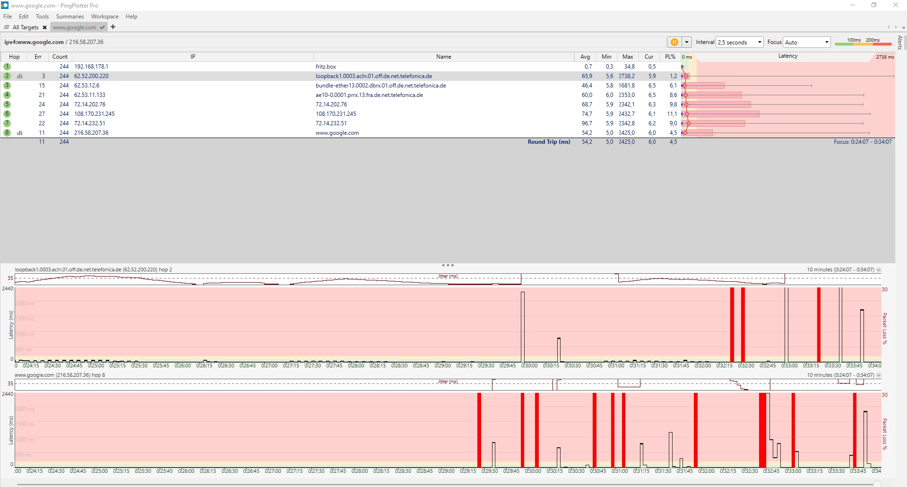
Task: Expand hop 2 graph time range menu
Action: [879, 270]
